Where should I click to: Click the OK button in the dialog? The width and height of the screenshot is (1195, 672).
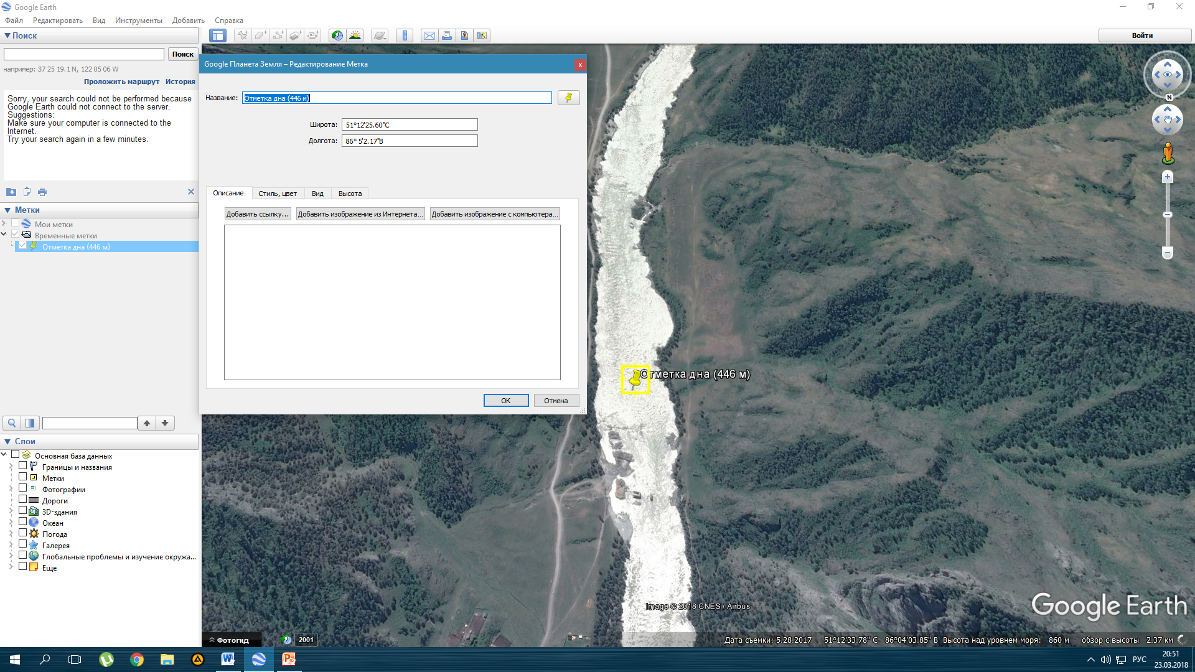tap(506, 401)
